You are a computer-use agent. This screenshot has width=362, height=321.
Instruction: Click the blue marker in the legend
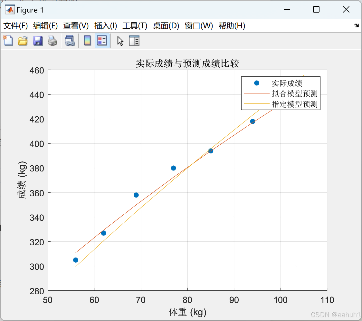pos(256,83)
